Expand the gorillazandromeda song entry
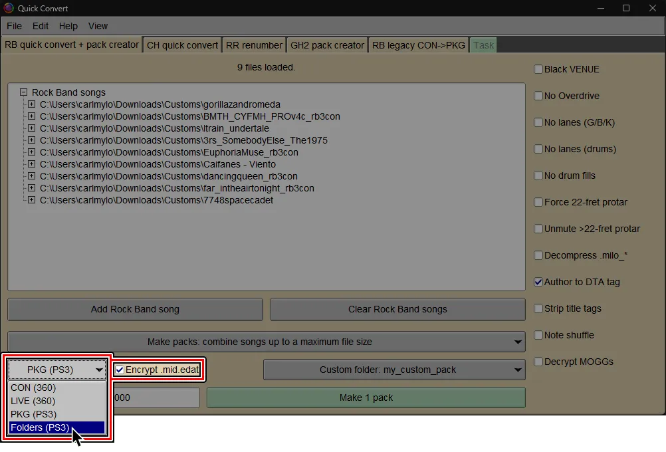 (31, 104)
